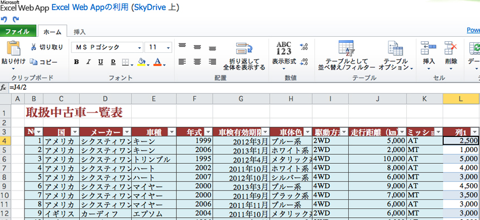The width and height of the screenshot is (480, 220).
Task: Redo the last action
Action: pyautogui.click(x=16, y=19)
